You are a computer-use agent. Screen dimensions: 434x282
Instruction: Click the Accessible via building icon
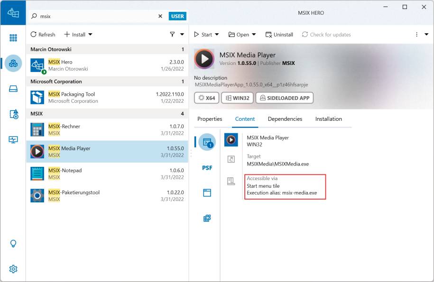coord(231,182)
